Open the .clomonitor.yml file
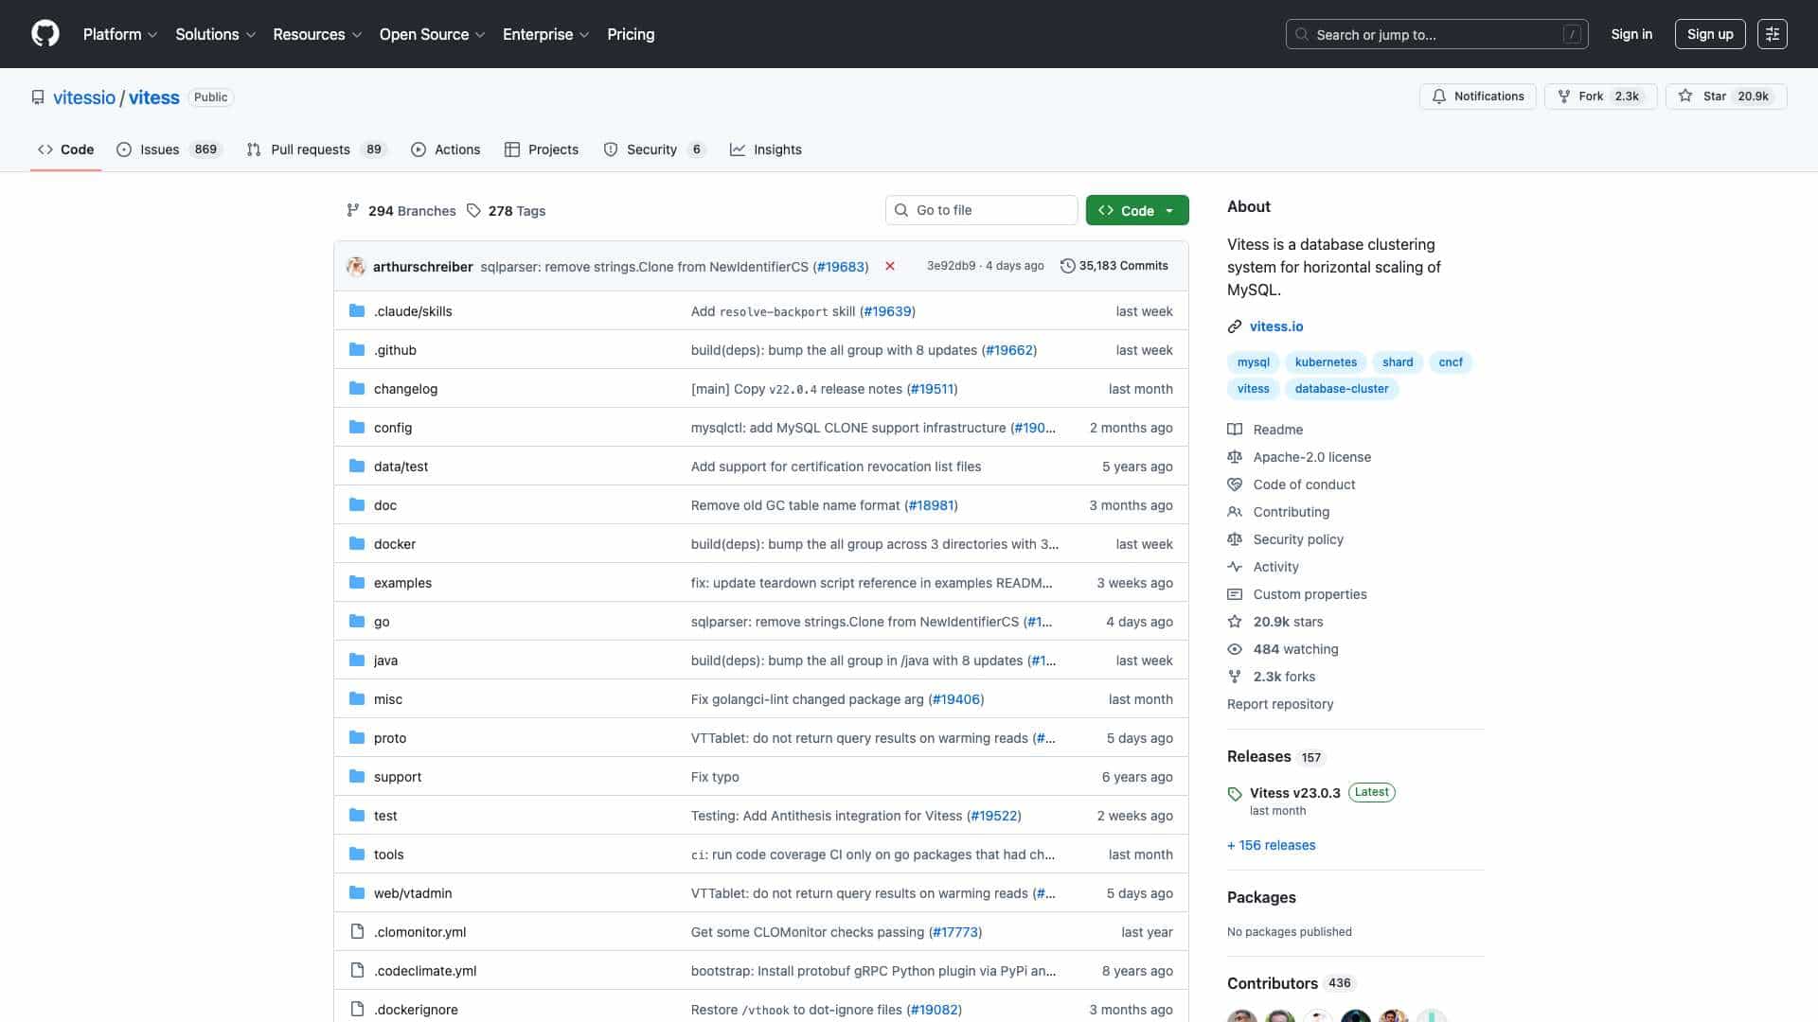Screen dimensions: 1818x1022 419,932
